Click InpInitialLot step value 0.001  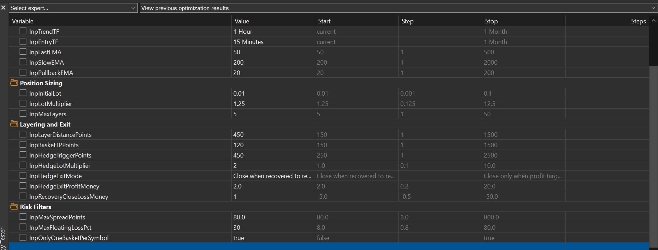pyautogui.click(x=440, y=93)
